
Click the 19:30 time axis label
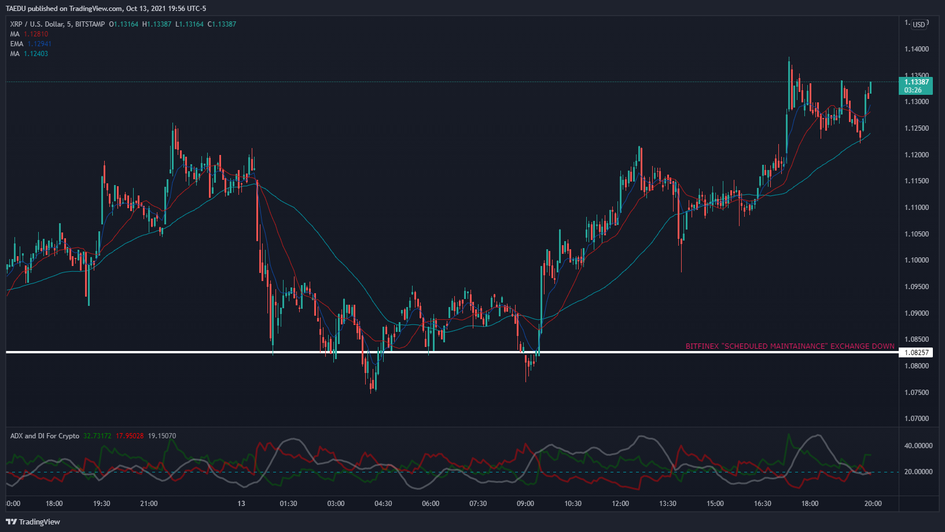pos(101,504)
